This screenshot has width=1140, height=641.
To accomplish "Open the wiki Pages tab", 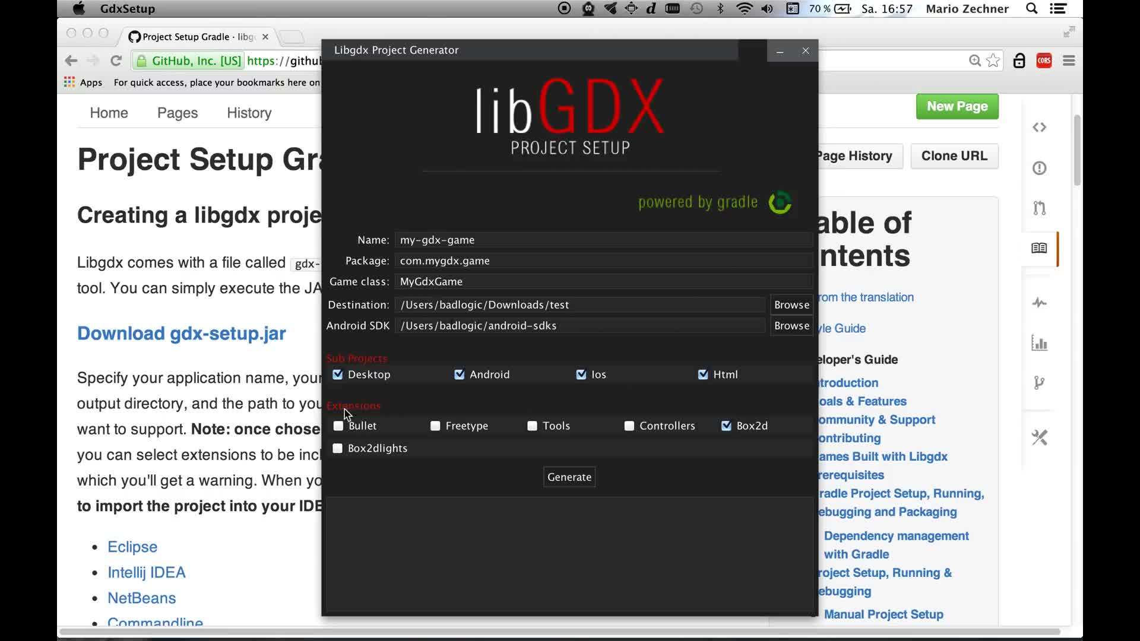I will [178, 113].
